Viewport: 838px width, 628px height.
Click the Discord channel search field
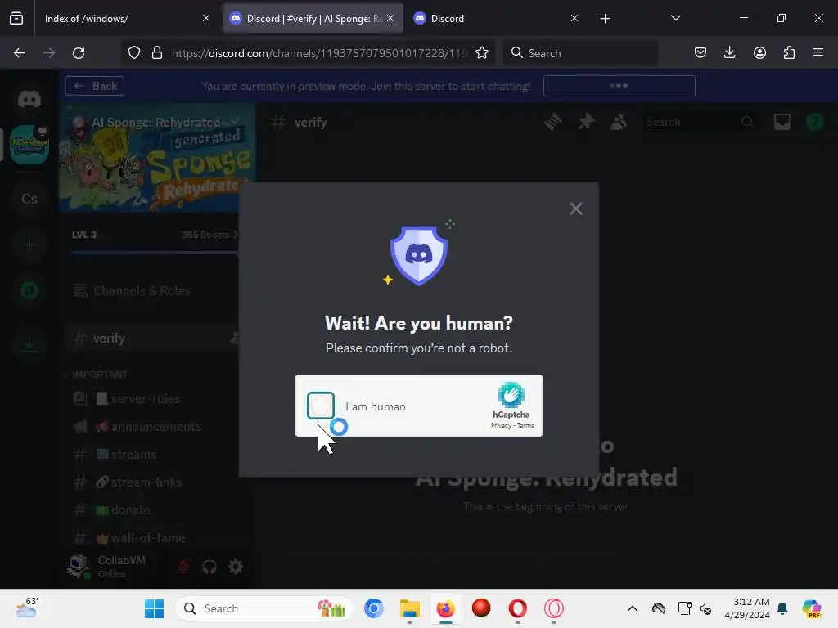[x=700, y=123]
